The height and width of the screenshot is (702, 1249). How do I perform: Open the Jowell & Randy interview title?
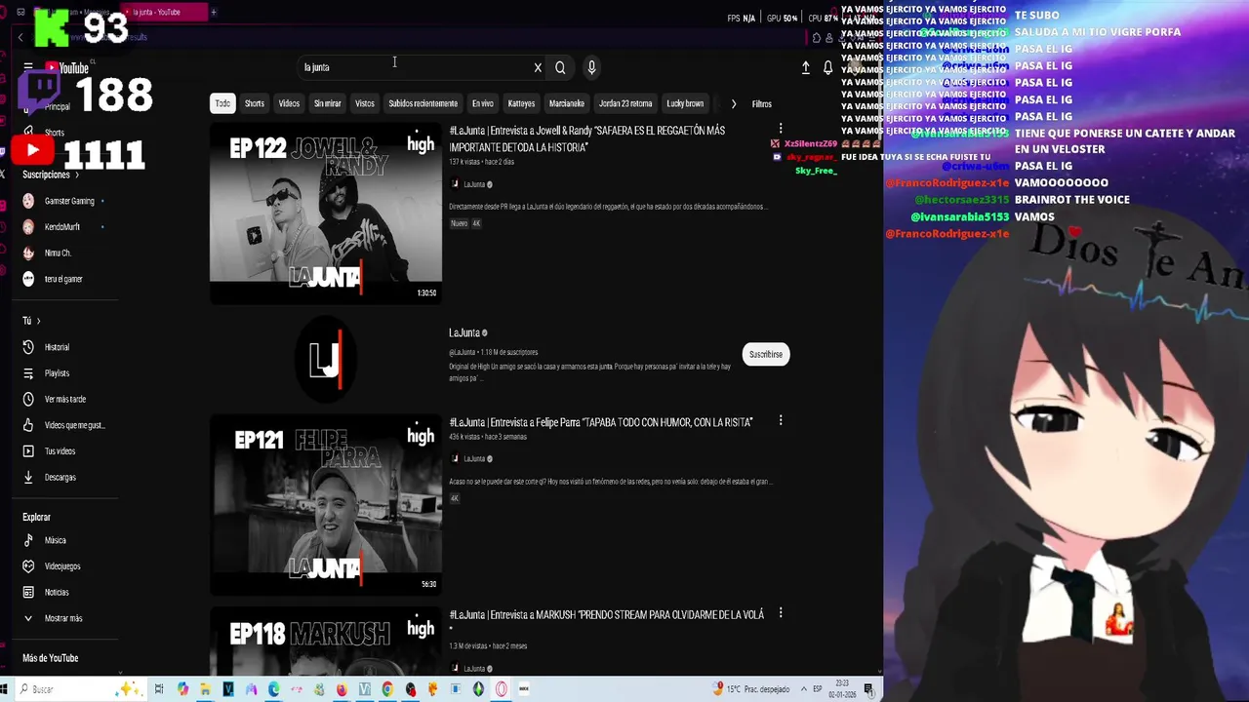click(x=586, y=138)
